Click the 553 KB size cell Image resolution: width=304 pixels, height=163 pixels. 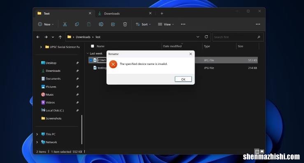[x=253, y=60]
